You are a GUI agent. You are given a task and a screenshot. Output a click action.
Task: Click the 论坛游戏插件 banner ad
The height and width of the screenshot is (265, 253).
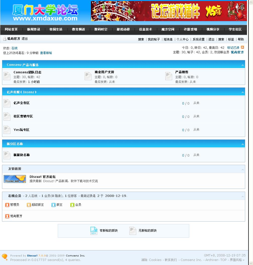[169, 11]
